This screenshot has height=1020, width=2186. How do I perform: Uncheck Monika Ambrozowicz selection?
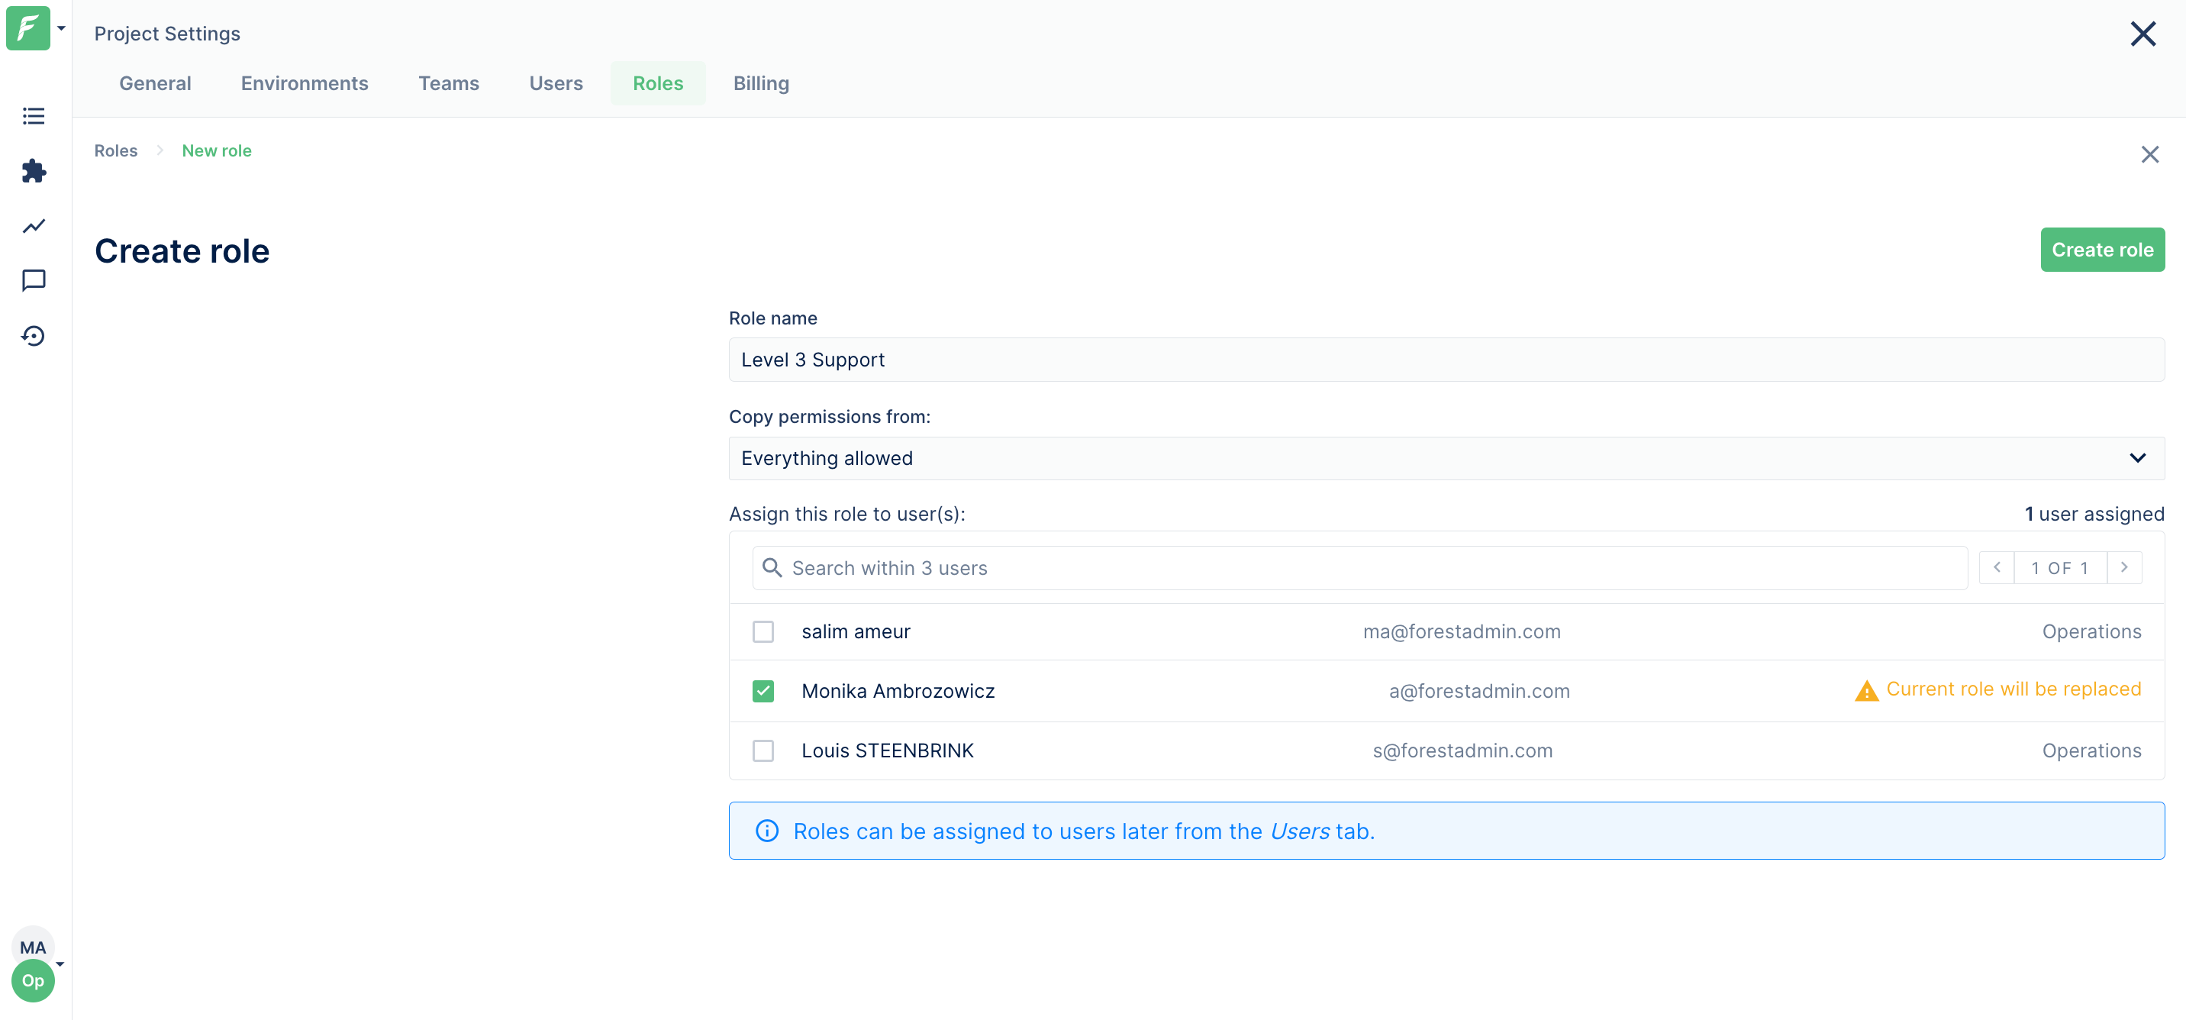pos(763,691)
